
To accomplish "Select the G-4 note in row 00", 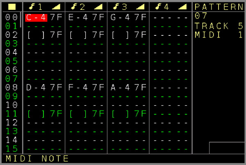I will pos(120,17).
